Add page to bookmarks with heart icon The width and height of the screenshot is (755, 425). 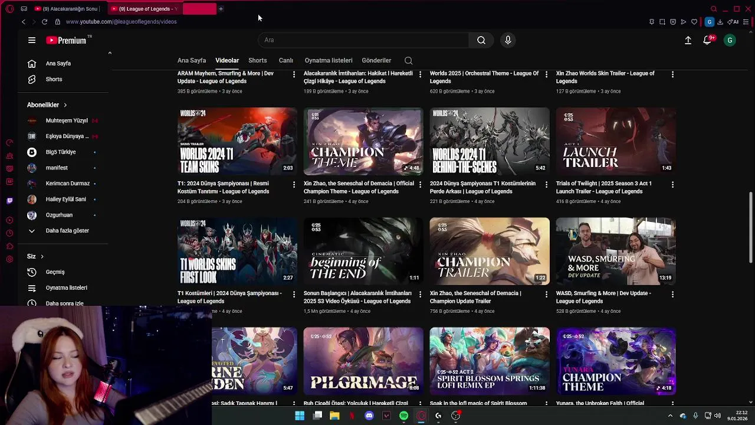click(694, 22)
